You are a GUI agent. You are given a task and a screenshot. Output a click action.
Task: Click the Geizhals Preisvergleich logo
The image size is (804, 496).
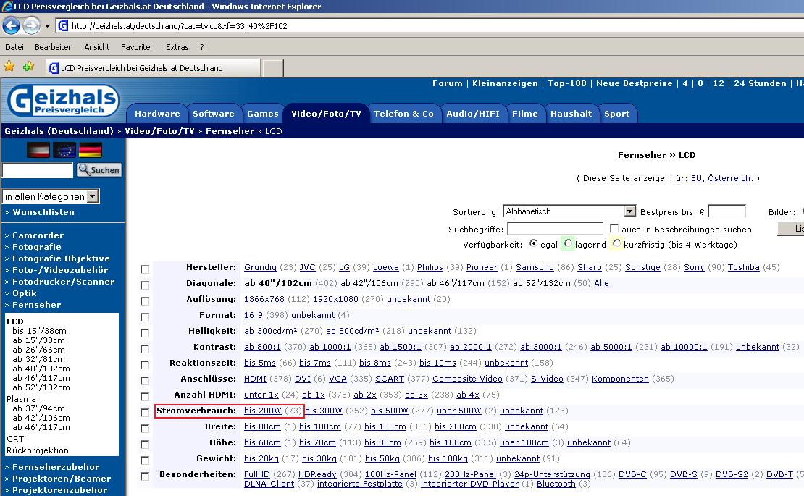[x=63, y=101]
